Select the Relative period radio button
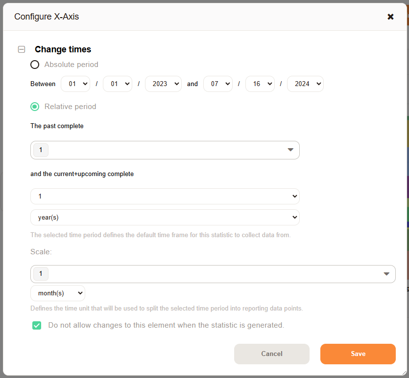 pos(35,107)
